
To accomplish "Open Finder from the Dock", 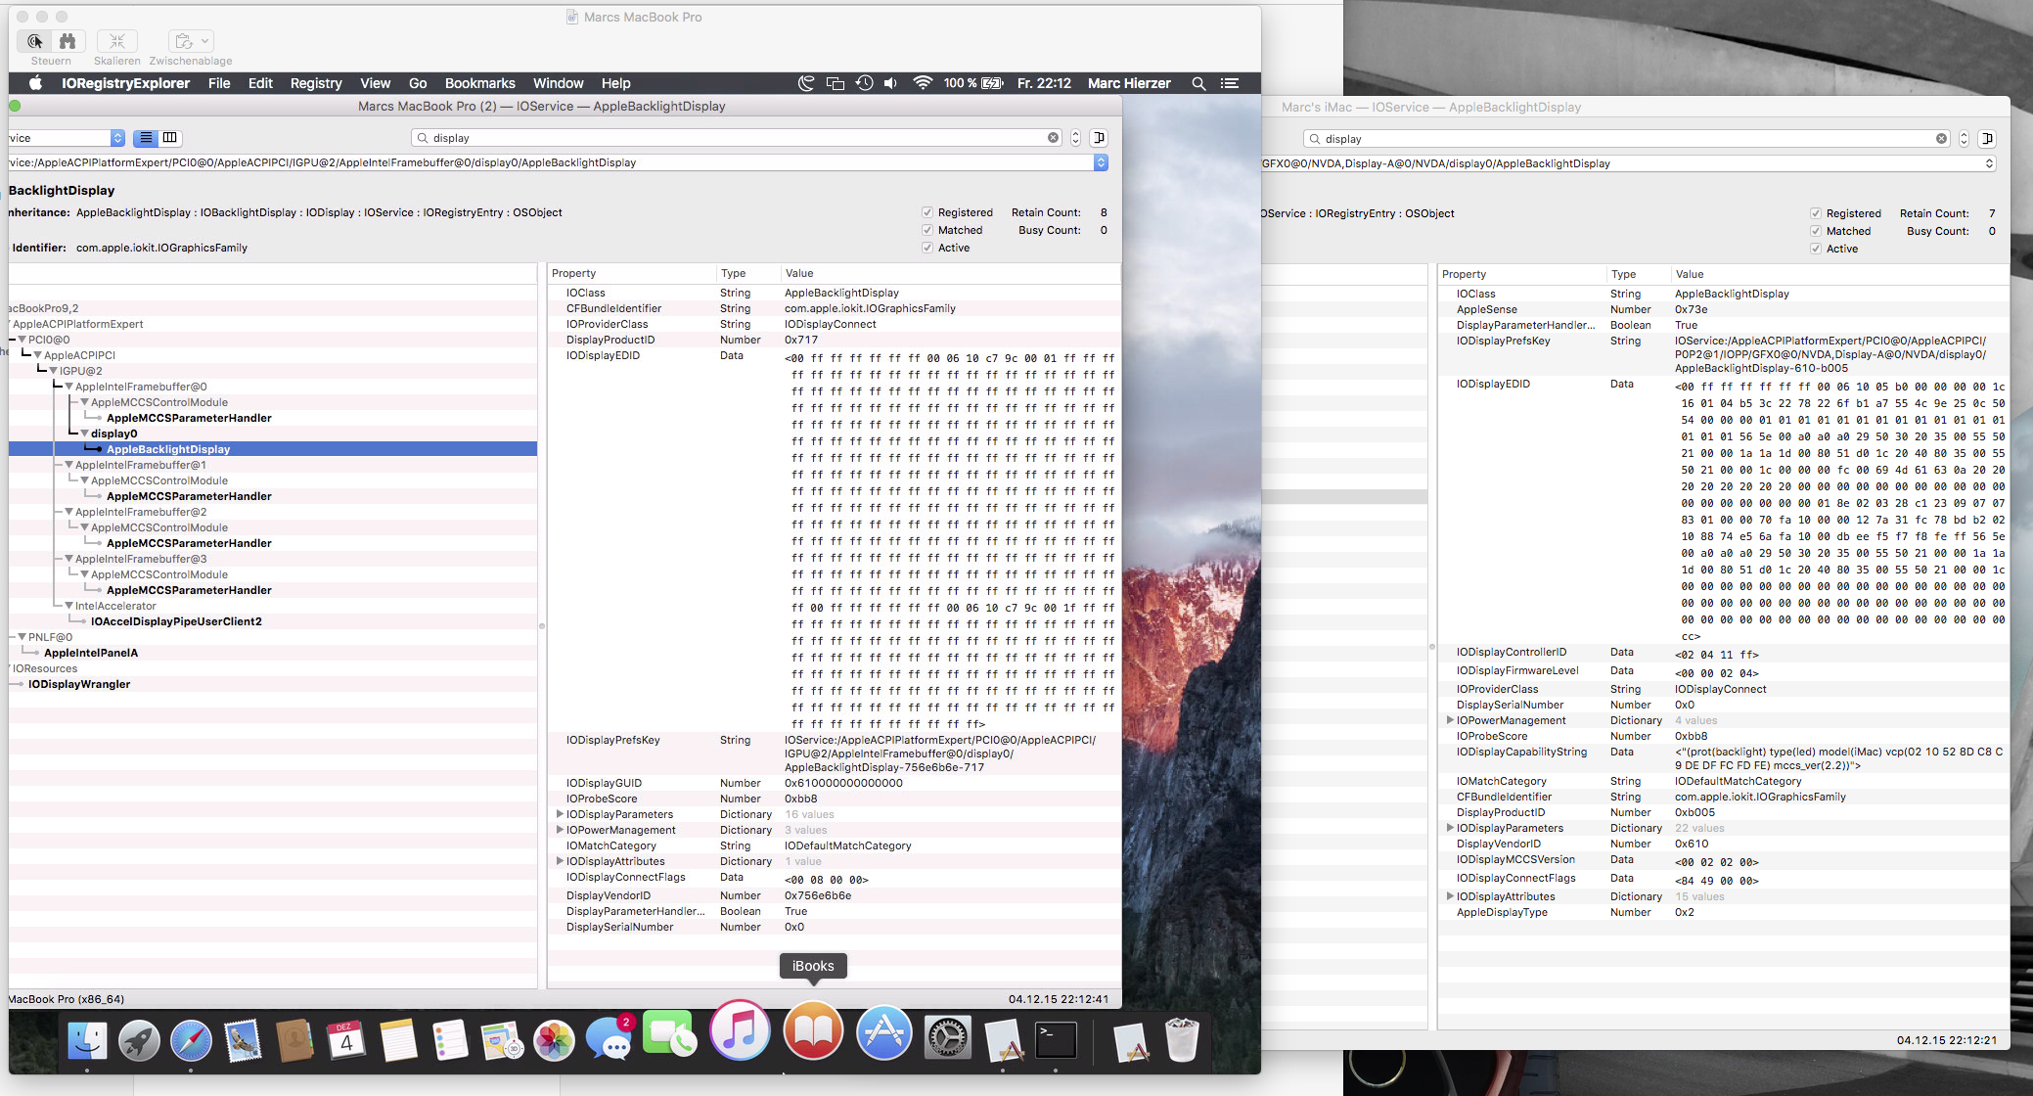I will 87,1039.
